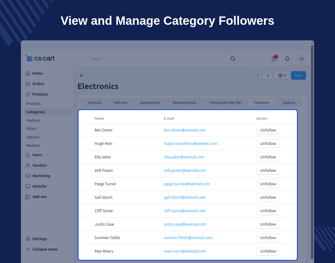The height and width of the screenshot is (263, 335).
Task: Open the Home section icon
Action: (28, 73)
